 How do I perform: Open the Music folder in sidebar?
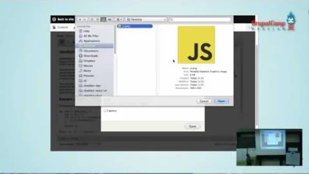click(87, 71)
